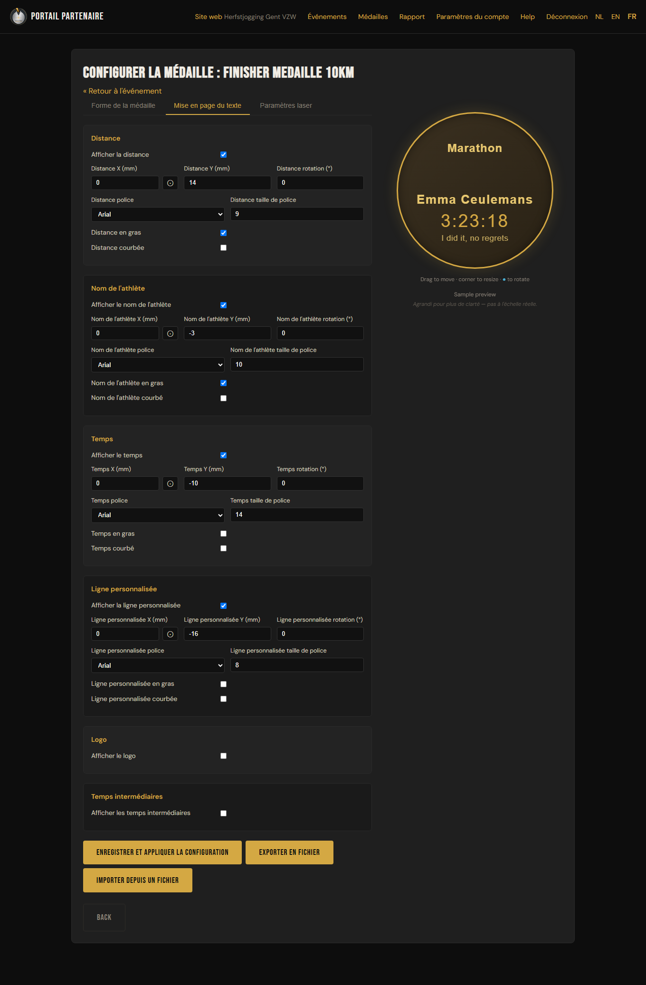
Task: Click Importer depuis un fichier button
Action: 138,881
